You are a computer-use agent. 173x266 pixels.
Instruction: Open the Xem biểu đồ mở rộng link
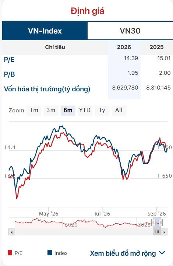pos(123,253)
